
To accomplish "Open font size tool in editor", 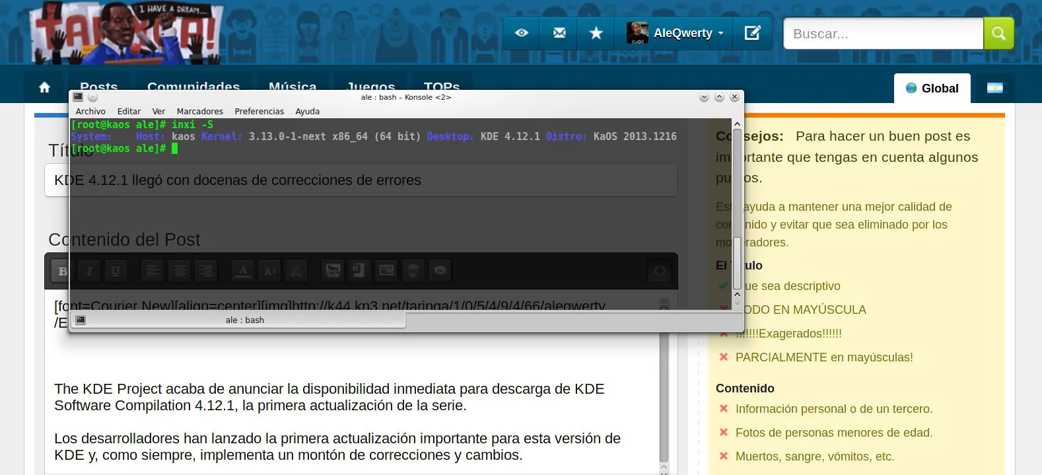I will pyautogui.click(x=269, y=271).
